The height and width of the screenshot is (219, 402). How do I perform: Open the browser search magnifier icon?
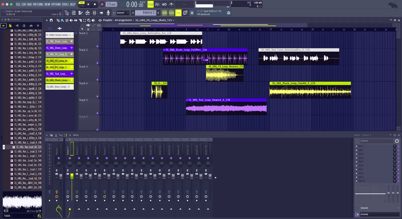[39, 216]
